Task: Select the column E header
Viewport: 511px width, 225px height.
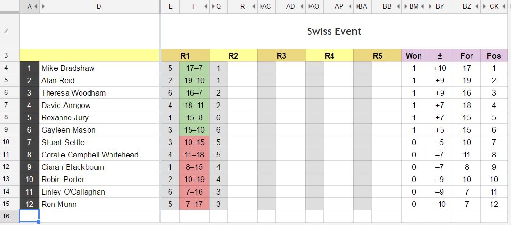Action: point(170,6)
